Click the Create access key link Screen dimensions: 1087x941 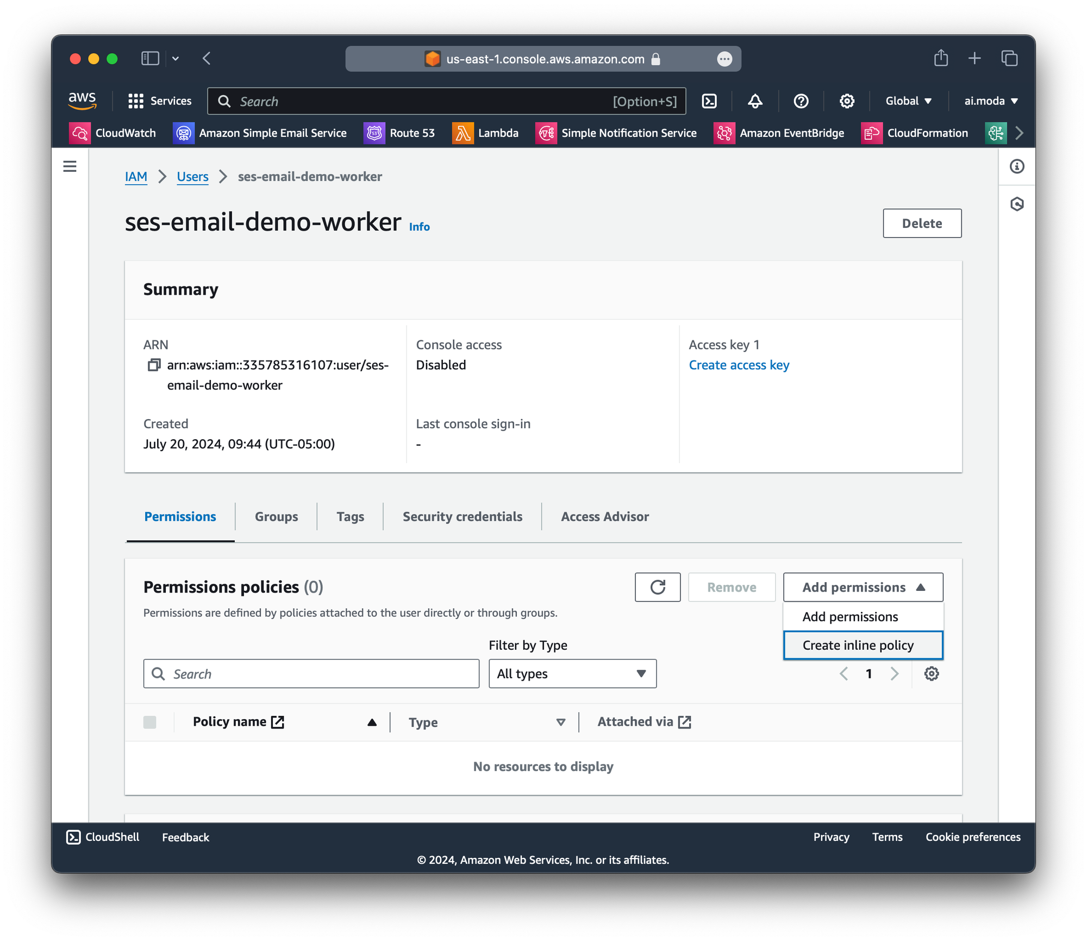click(739, 365)
